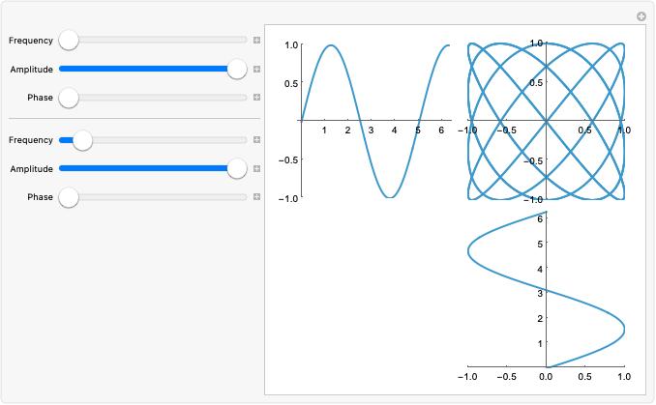This screenshot has height=405, width=656.
Task: Expand controls for the first Phase slider
Action: click(256, 98)
